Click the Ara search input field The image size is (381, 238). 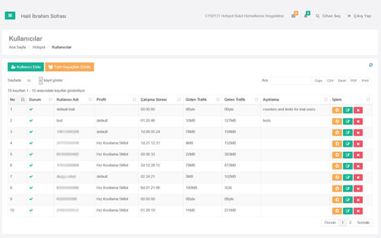290,80
